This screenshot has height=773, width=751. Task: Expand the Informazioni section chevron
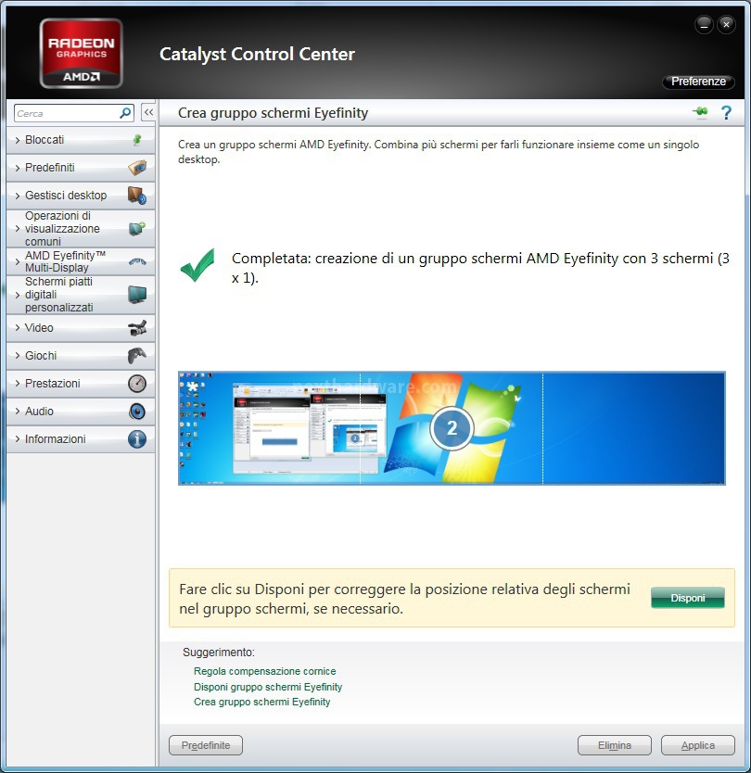tap(18, 438)
